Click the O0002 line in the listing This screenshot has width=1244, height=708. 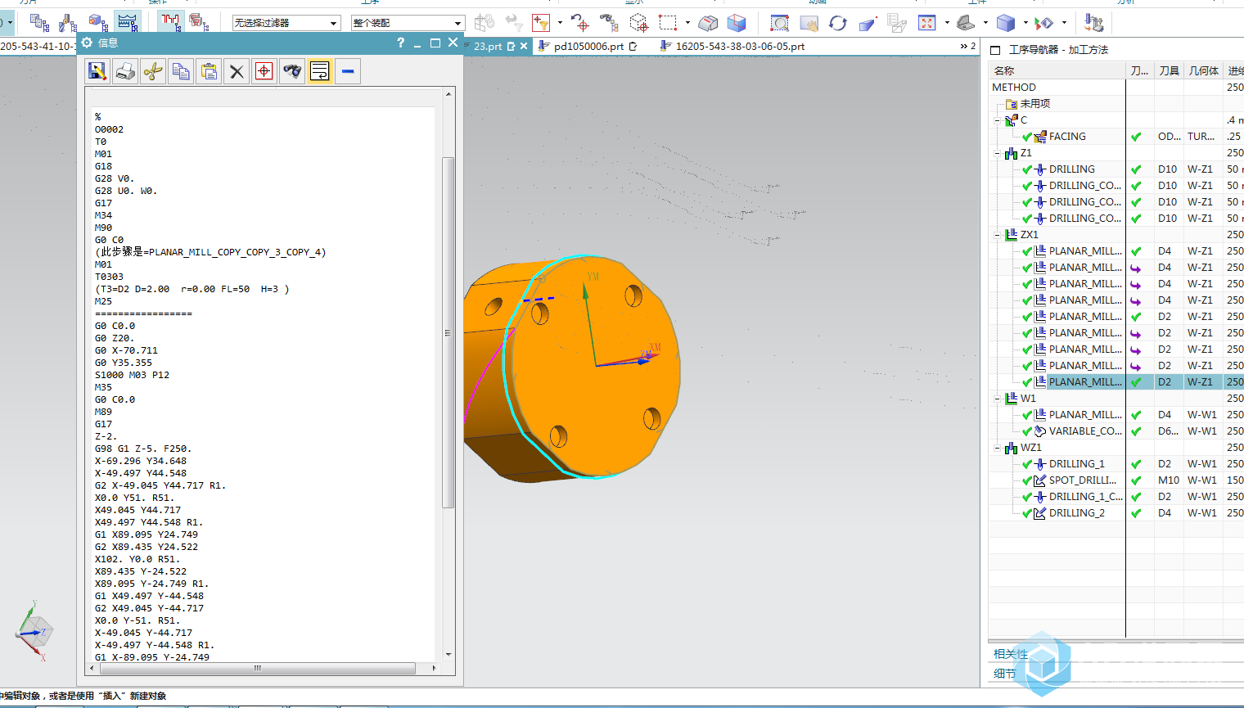[109, 129]
